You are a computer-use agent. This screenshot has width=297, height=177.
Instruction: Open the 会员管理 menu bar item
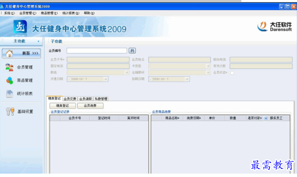click(28, 13)
